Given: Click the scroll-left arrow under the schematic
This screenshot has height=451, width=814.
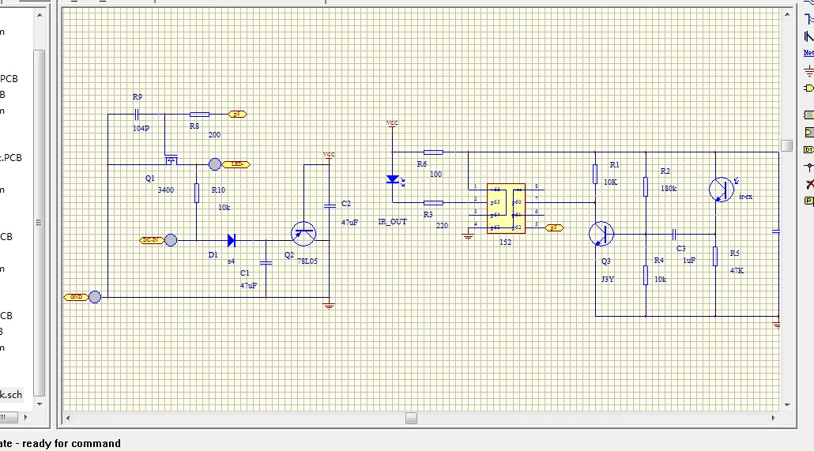Looking at the screenshot, I should tap(69, 418).
